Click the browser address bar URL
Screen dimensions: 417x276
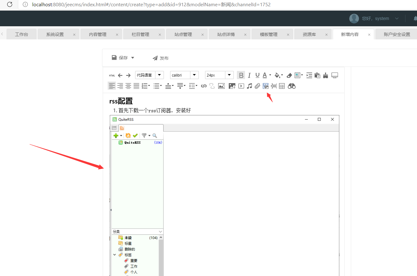pyautogui.click(x=151, y=5)
